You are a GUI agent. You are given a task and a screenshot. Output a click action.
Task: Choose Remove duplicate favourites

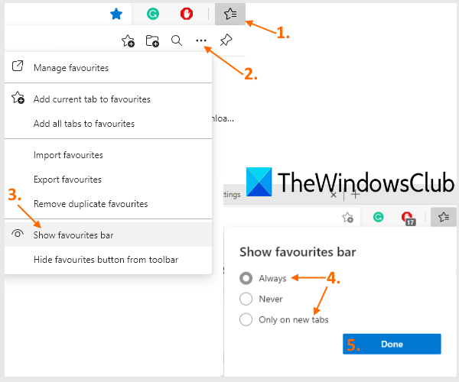[x=108, y=204]
